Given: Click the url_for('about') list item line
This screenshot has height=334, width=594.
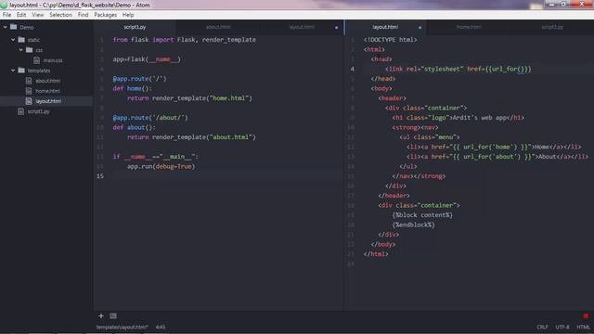Looking at the screenshot, I should [497, 157].
